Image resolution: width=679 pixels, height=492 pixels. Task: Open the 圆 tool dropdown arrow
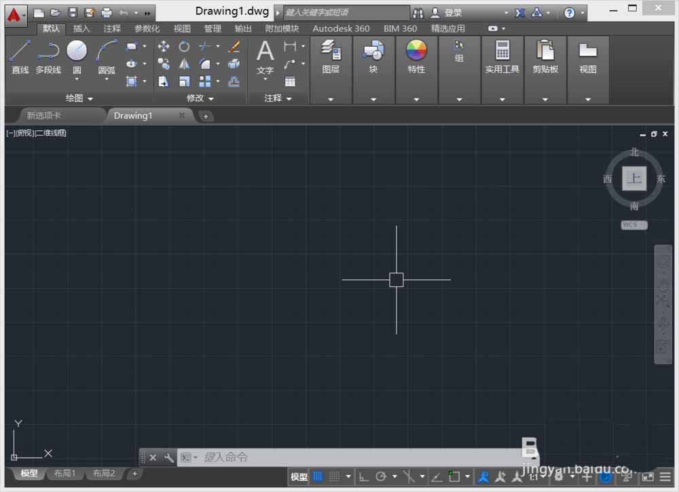tap(77, 80)
